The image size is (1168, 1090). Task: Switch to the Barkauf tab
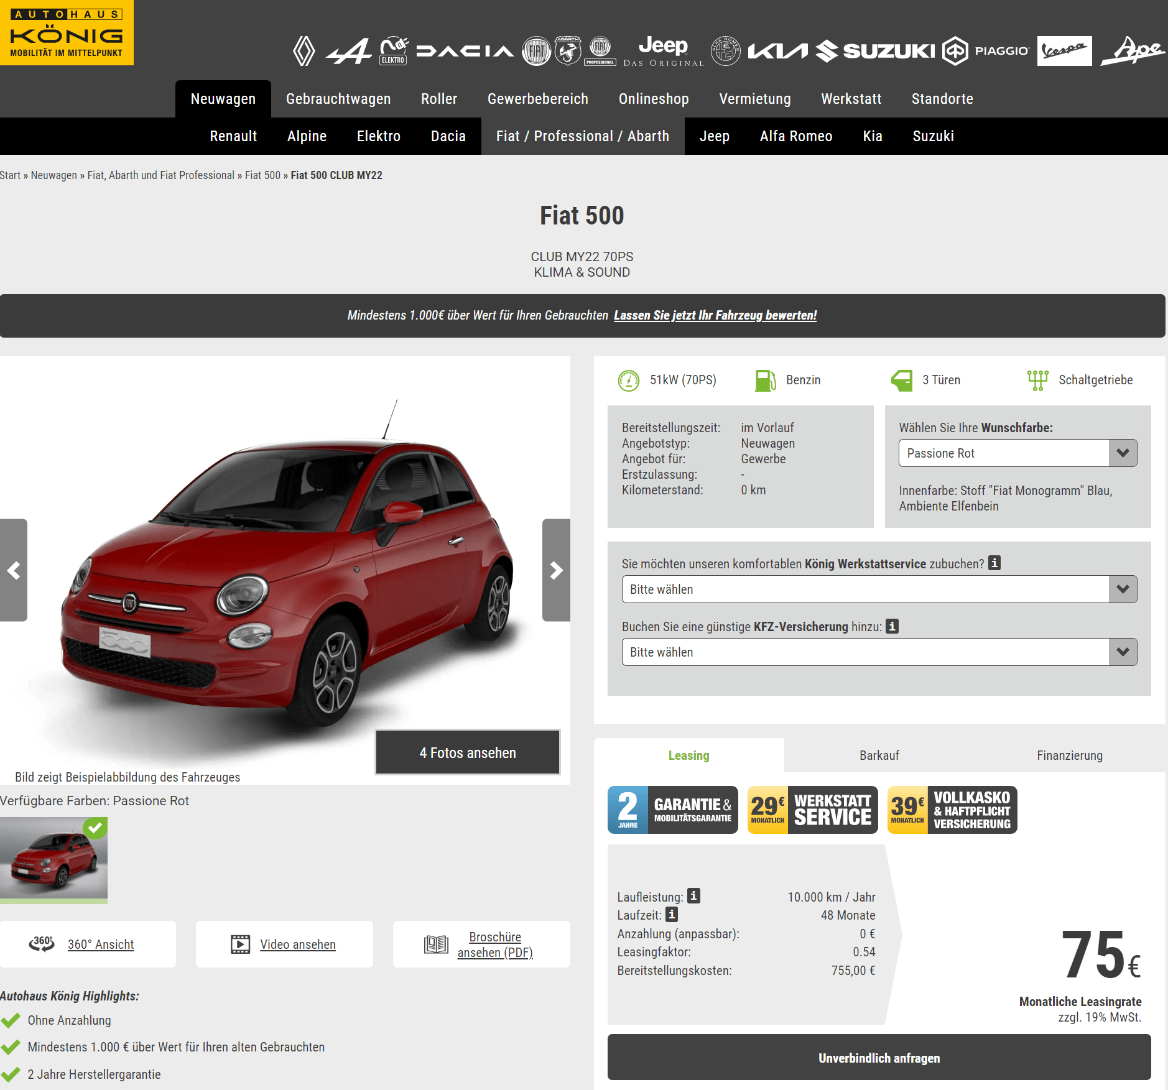click(x=879, y=755)
